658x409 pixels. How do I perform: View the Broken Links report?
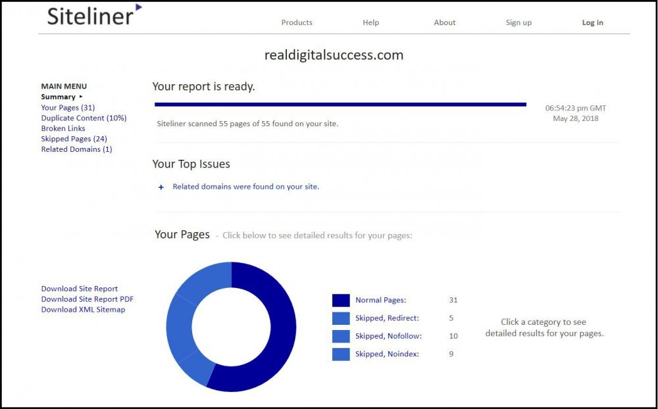click(x=63, y=128)
